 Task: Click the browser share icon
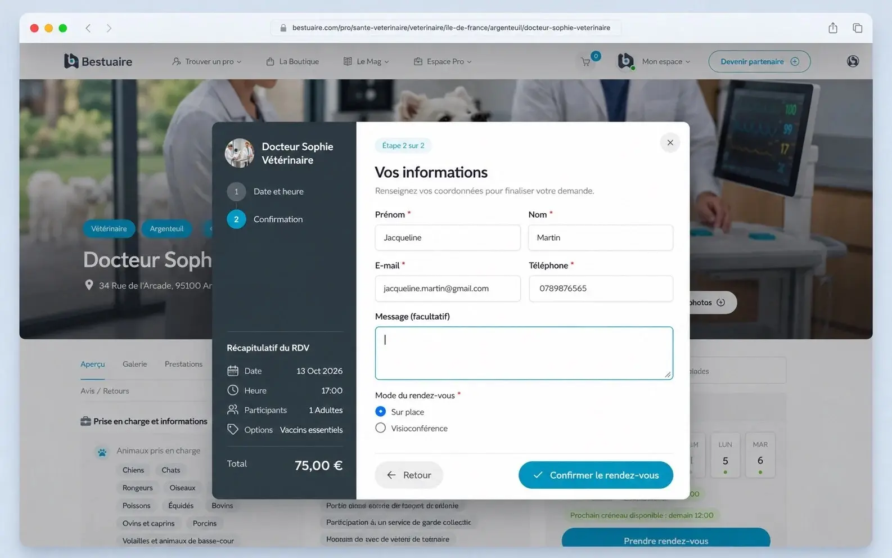(x=833, y=28)
